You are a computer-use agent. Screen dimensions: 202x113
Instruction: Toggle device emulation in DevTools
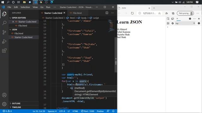click(x=173, y=19)
